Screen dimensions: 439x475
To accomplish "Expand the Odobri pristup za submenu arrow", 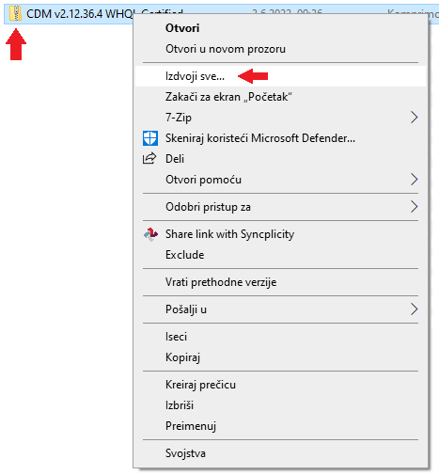I will (x=415, y=207).
